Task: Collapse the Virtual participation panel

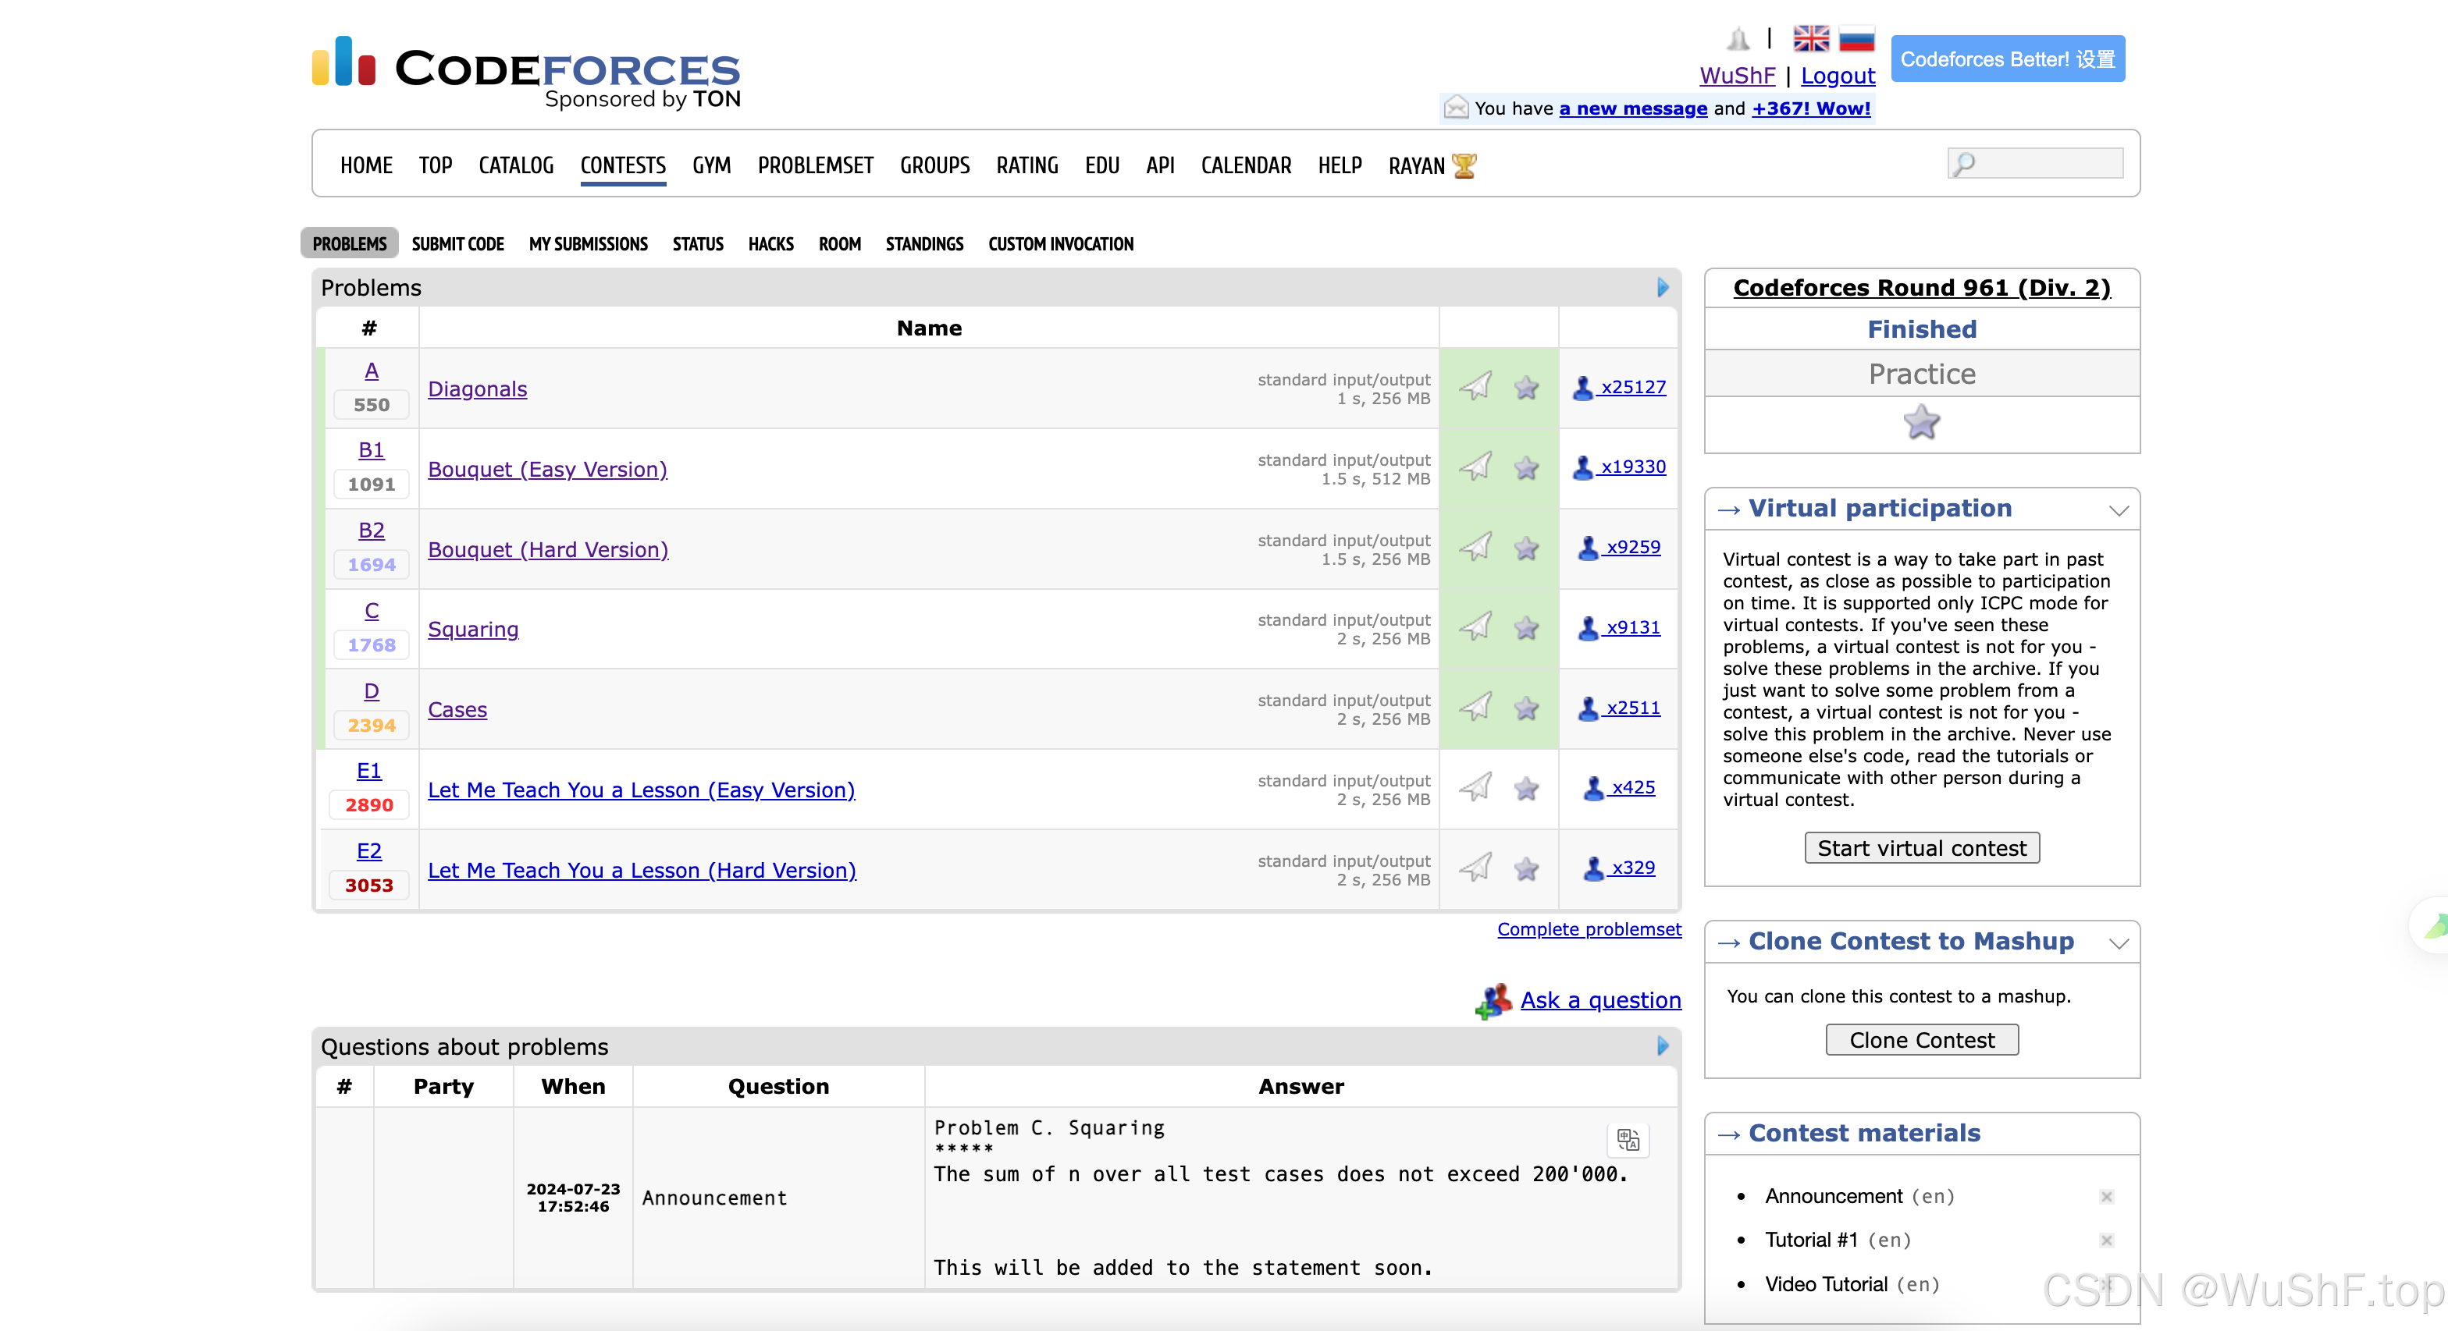Action: [x=2119, y=510]
